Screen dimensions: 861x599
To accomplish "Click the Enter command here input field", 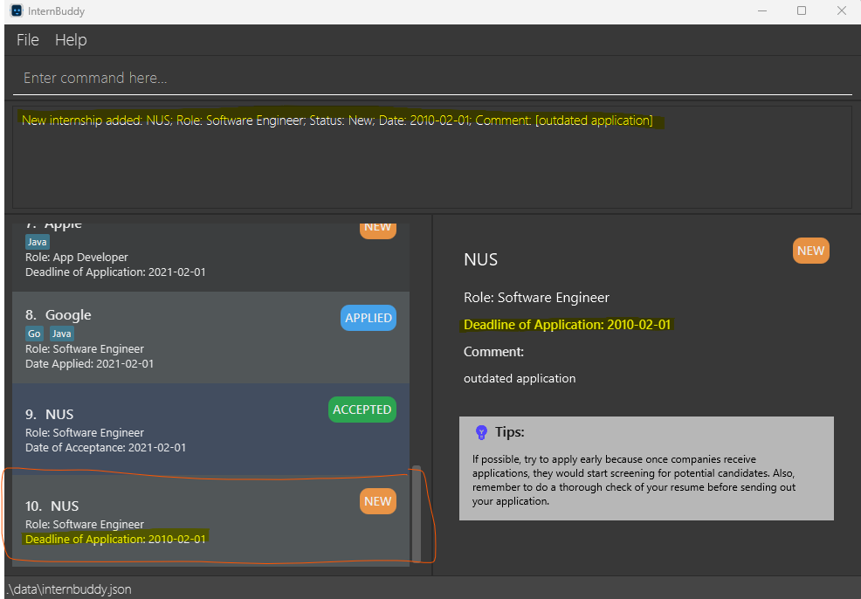I will (x=432, y=78).
